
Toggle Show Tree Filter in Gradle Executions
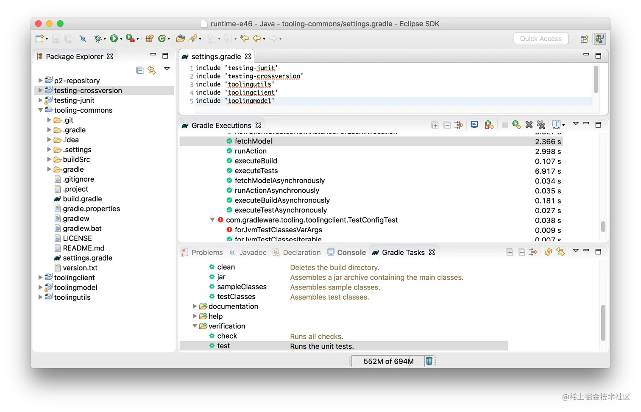459,125
